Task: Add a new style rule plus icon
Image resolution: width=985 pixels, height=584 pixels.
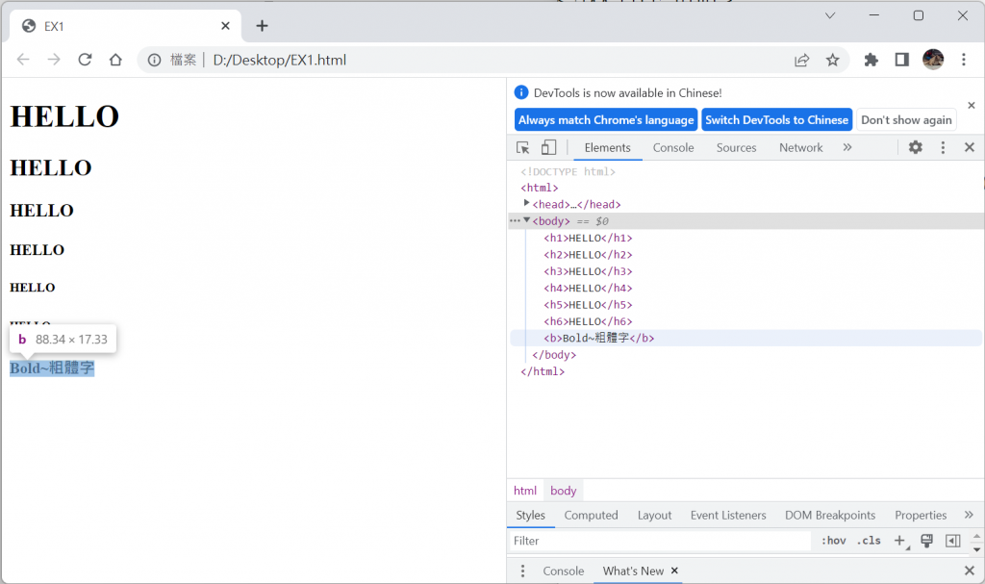Action: 900,541
